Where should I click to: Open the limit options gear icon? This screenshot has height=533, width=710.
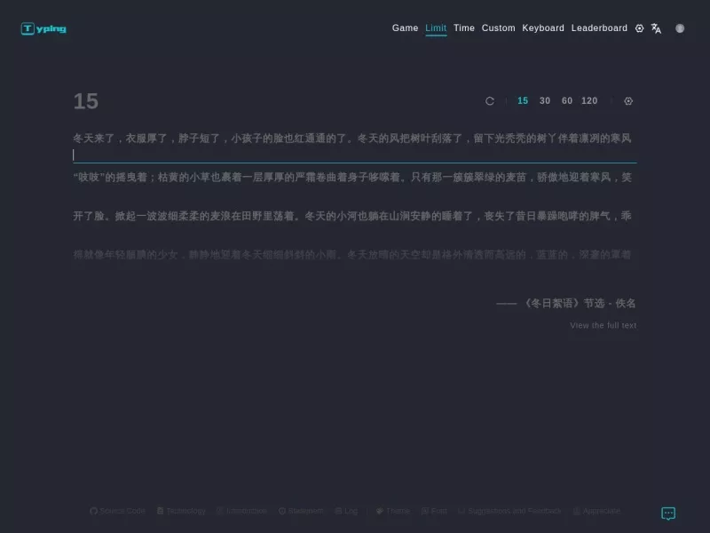point(628,101)
